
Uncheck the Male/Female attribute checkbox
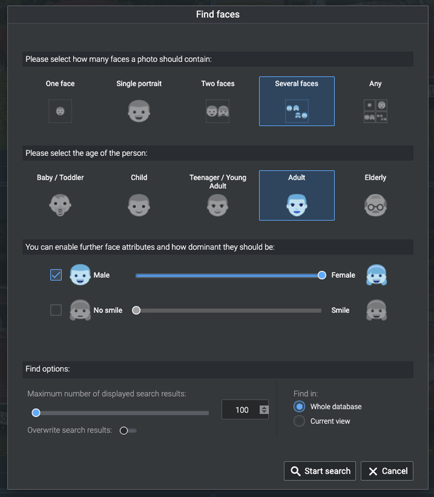(x=56, y=275)
